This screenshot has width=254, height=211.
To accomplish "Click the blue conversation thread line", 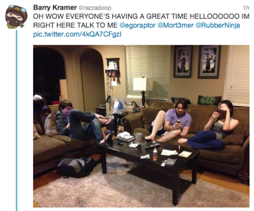I will [x=16, y=120].
